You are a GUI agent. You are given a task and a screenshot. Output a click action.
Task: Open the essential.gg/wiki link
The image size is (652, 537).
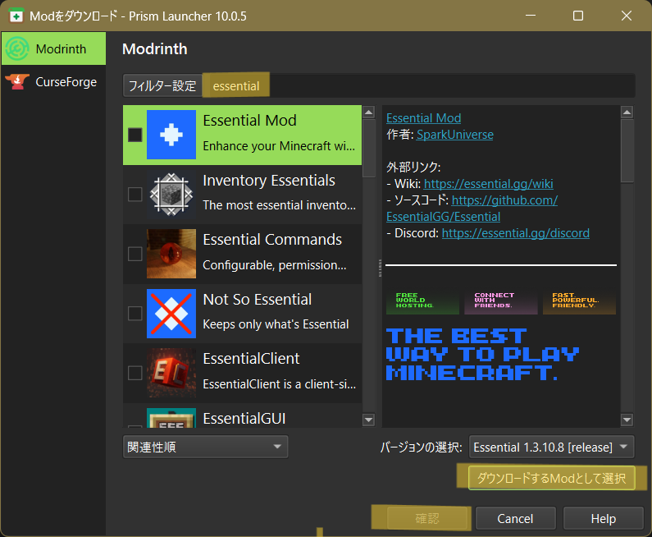(488, 184)
